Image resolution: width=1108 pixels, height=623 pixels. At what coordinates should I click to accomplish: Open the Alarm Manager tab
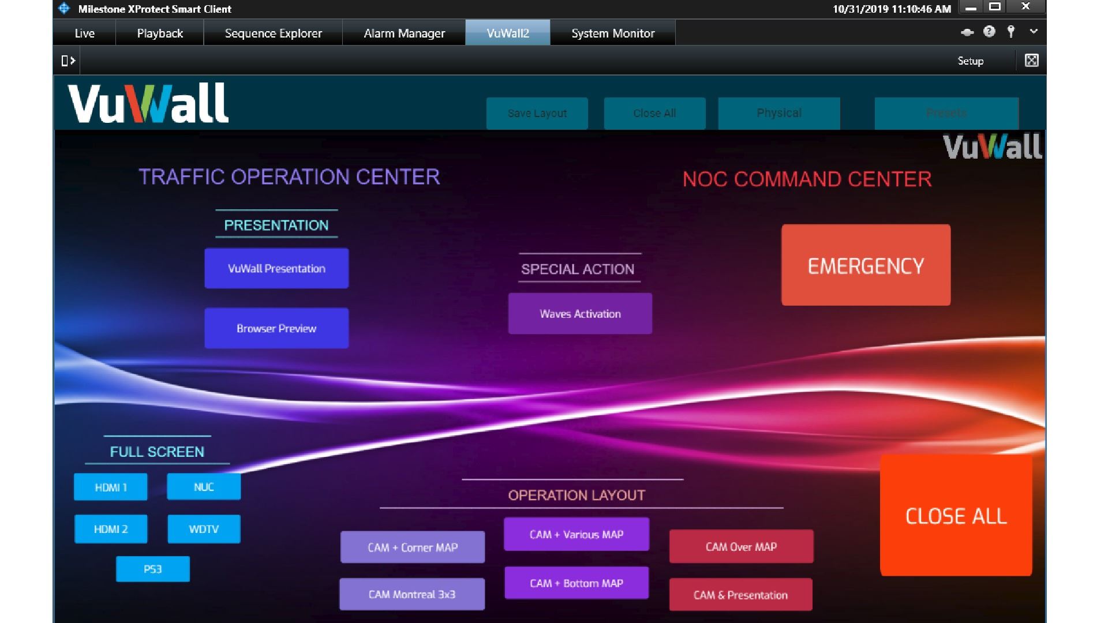405,33
